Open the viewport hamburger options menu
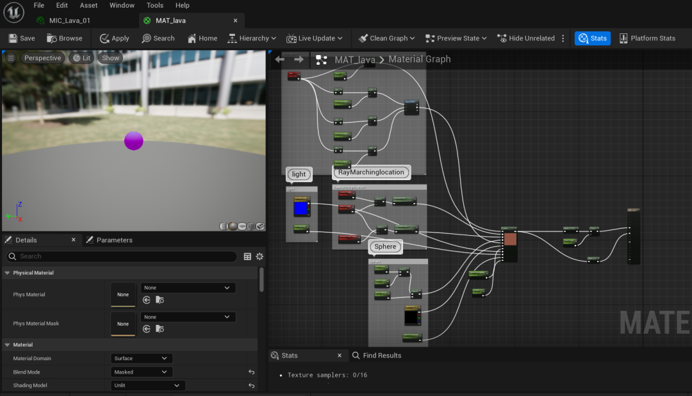Image resolution: width=692 pixels, height=396 pixels. 11,58
